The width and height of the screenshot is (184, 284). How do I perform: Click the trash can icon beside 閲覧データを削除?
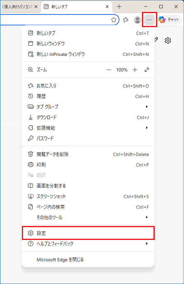click(31, 154)
